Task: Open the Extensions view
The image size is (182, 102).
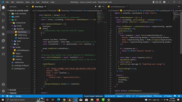Action: pos(3,34)
